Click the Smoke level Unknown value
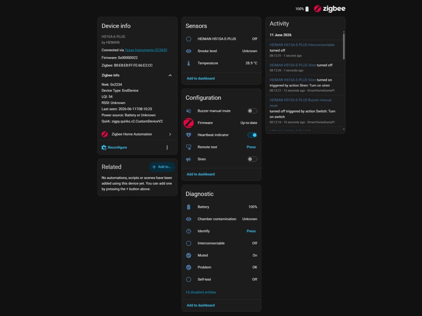 pyautogui.click(x=249, y=51)
